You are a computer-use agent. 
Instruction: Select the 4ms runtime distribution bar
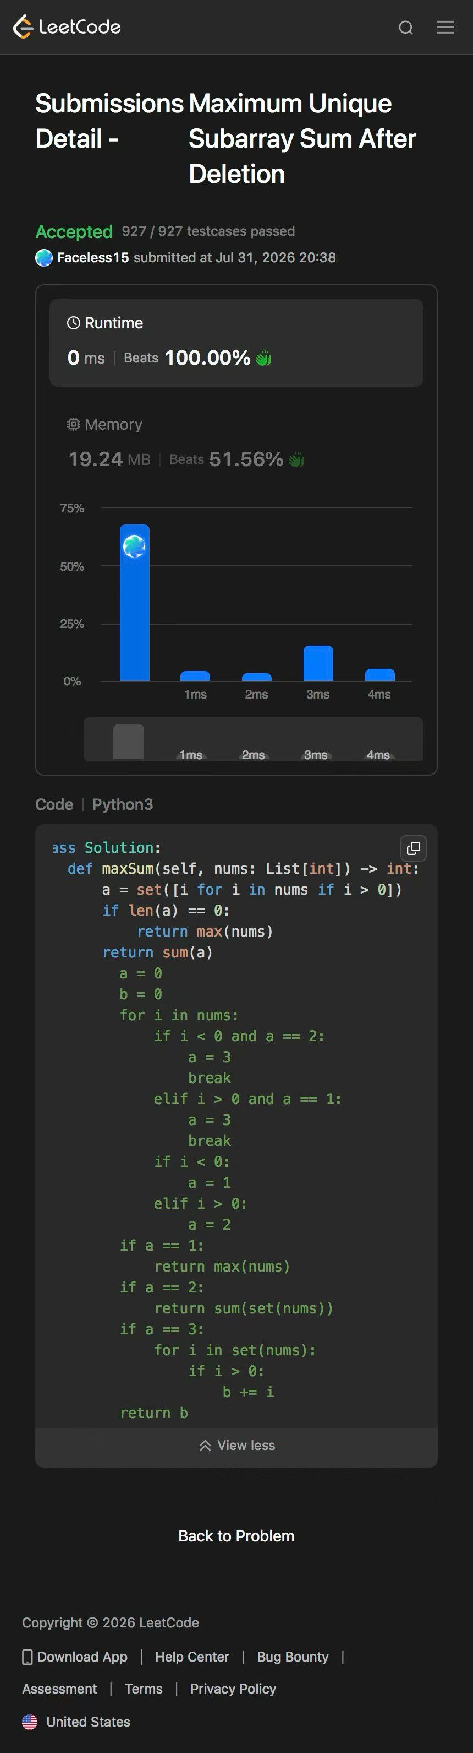point(380,675)
